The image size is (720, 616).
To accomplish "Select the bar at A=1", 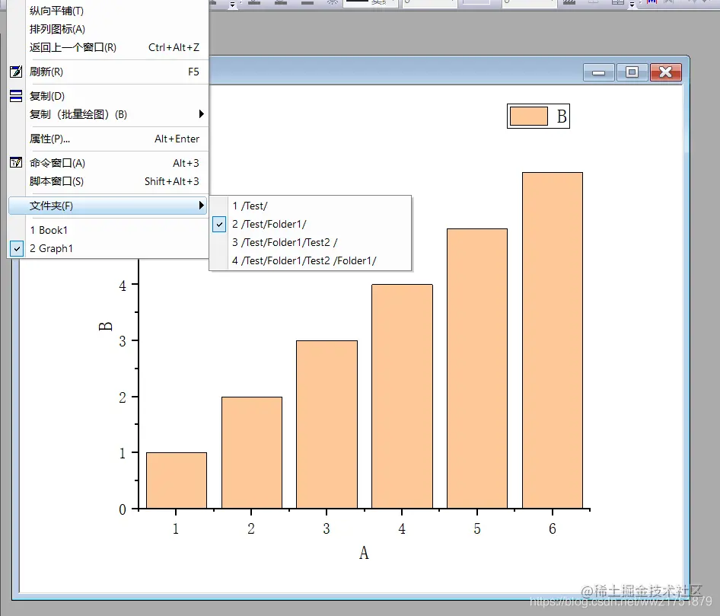I will point(177,480).
